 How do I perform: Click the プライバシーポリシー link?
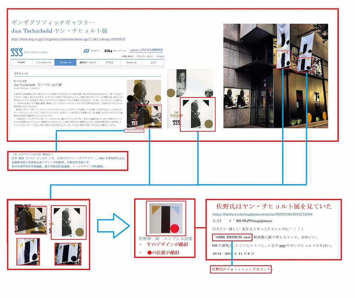click(145, 56)
